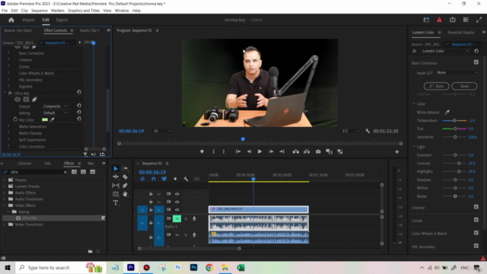487x274 pixels.
Task: Select the Hand tool
Action: (125, 194)
